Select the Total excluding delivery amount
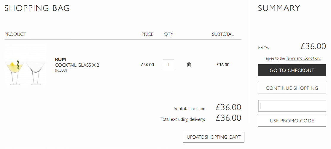 tap(229, 118)
